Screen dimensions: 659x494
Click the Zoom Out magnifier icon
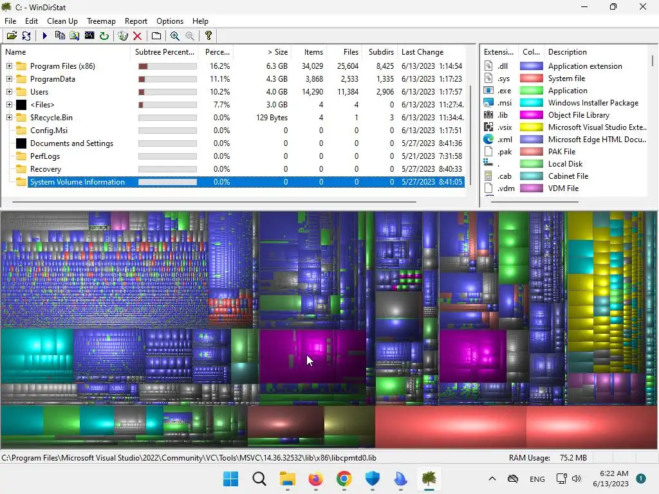190,36
